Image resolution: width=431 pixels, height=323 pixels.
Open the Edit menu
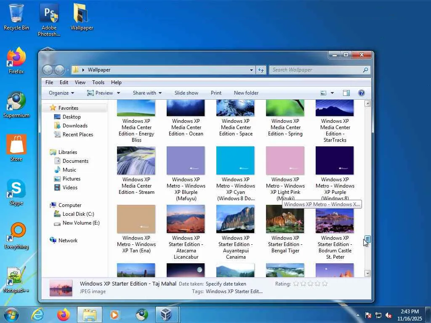tap(64, 82)
